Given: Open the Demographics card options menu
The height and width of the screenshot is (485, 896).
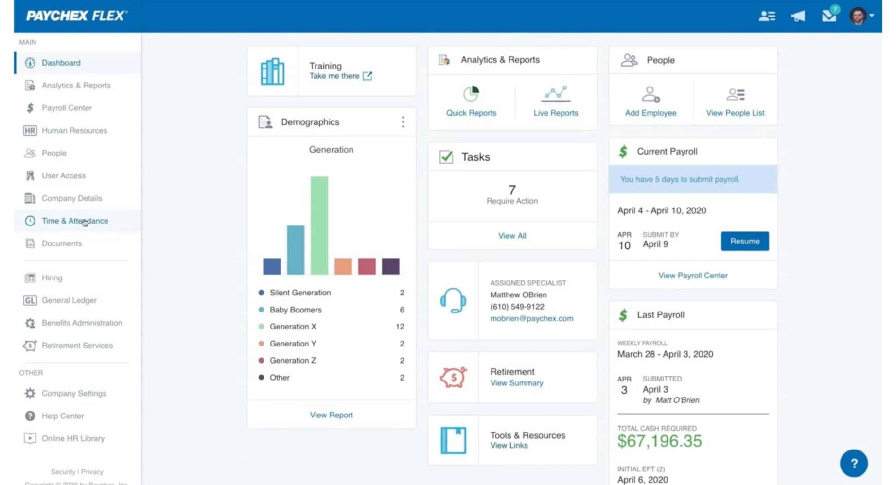Looking at the screenshot, I should [x=403, y=122].
